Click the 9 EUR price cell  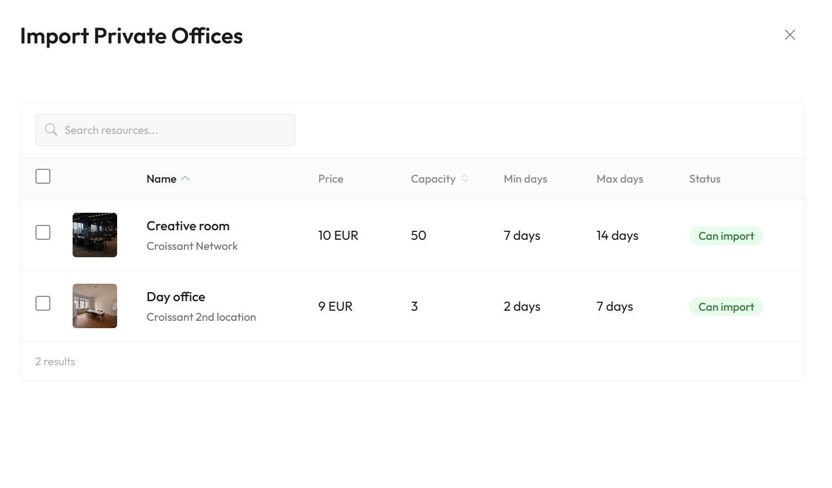pyautogui.click(x=335, y=306)
